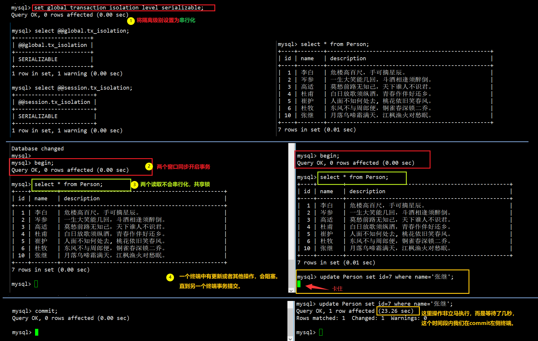Viewport: 538px width, 341px height.
Task: Click the empty mysql prompt below '7 rows in set (0.00 sec)'
Action: 36,284
